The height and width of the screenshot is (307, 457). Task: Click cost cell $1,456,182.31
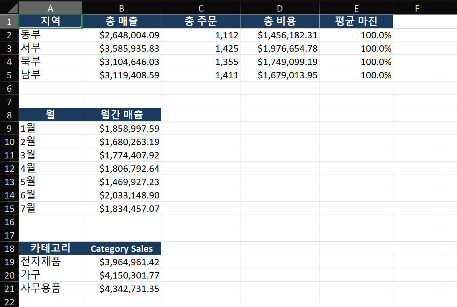point(280,35)
